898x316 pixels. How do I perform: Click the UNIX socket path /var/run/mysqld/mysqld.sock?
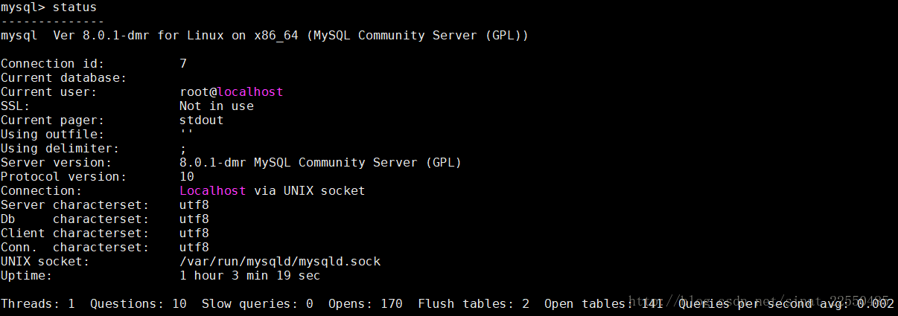[280, 262]
